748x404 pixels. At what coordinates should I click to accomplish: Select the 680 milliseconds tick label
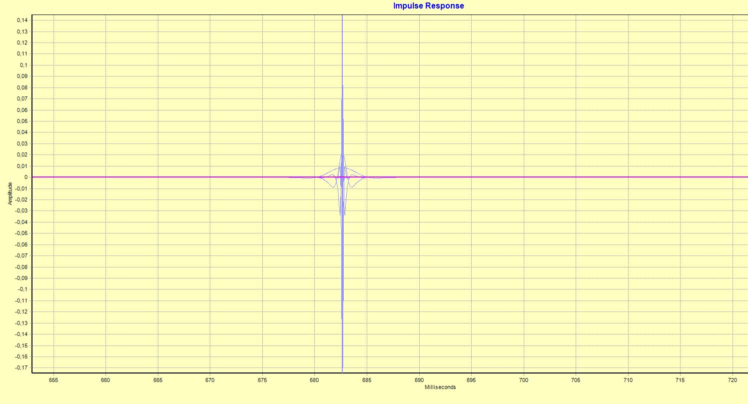coord(315,379)
